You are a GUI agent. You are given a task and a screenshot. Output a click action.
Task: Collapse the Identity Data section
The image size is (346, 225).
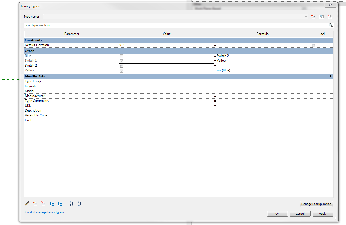(x=330, y=76)
